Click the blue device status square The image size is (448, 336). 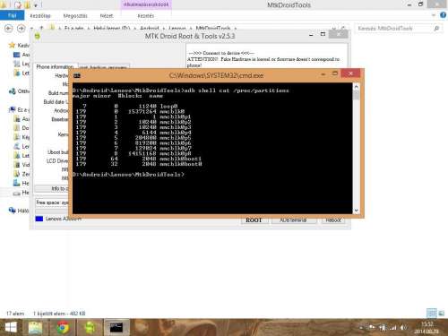click(39, 219)
